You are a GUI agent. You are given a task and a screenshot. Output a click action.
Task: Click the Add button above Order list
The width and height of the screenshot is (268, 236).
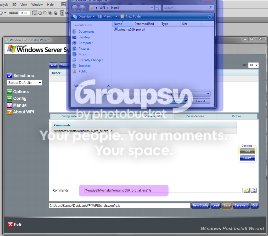tap(53, 65)
